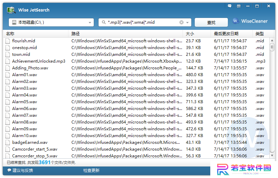Click the file icon of Alarm10.wav
This screenshot has width=278, height=178.
pos(7,136)
